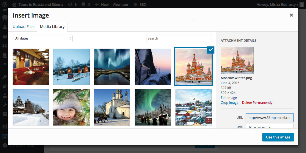306x153 pixels.
Task: Click the Delete Permanently link
Action: coord(257,102)
